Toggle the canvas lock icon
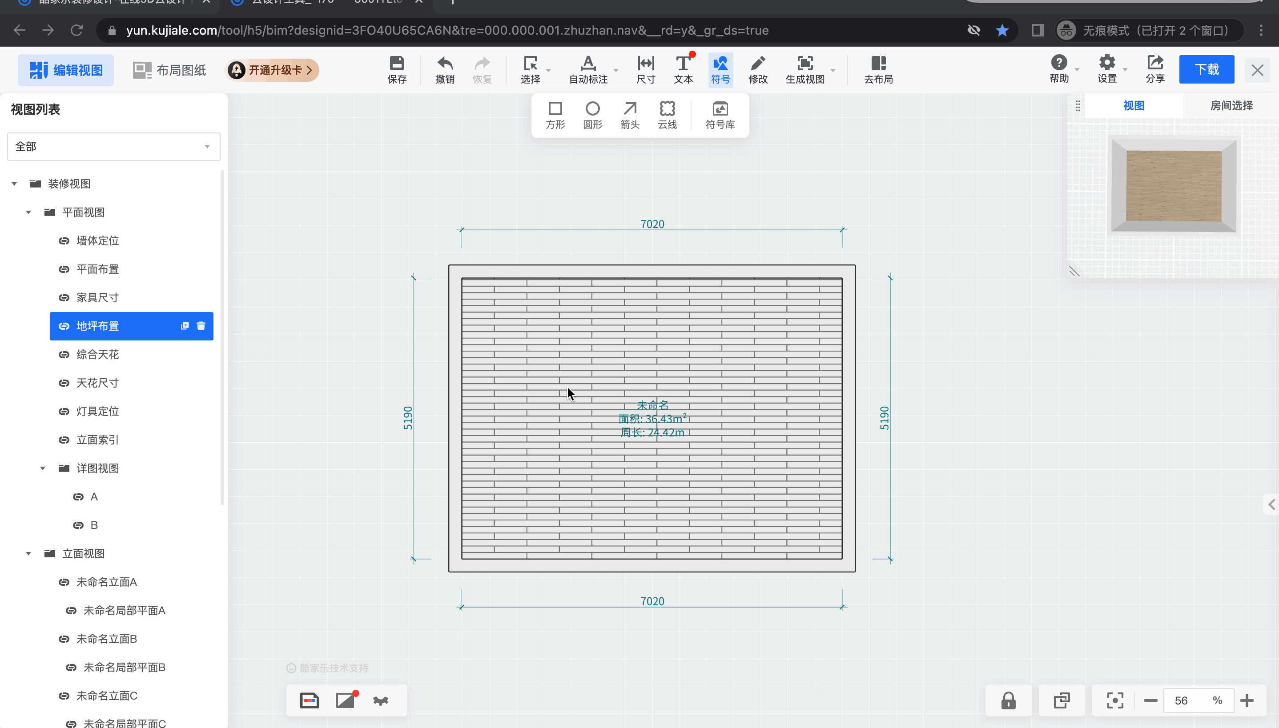Viewport: 1279px width, 728px height. 1008,700
